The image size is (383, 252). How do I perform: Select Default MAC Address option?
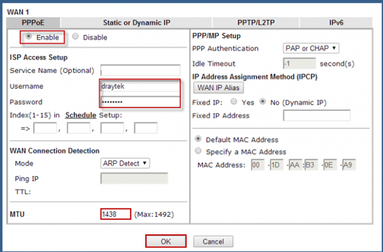click(199, 139)
